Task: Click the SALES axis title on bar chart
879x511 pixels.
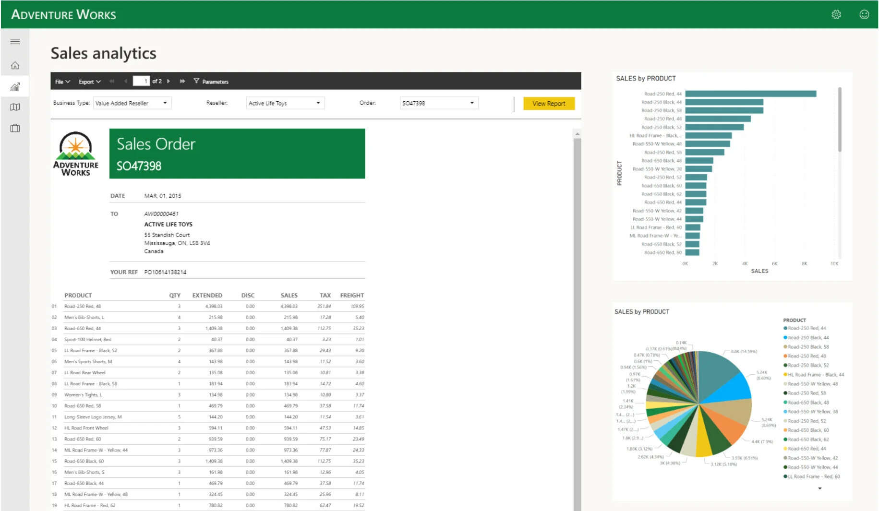Action: click(759, 271)
